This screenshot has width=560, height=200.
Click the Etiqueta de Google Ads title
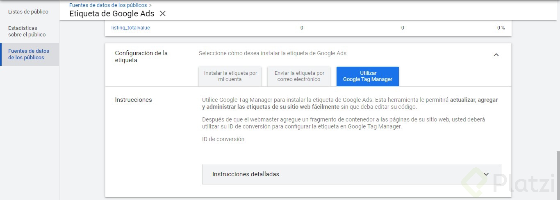tap(112, 13)
